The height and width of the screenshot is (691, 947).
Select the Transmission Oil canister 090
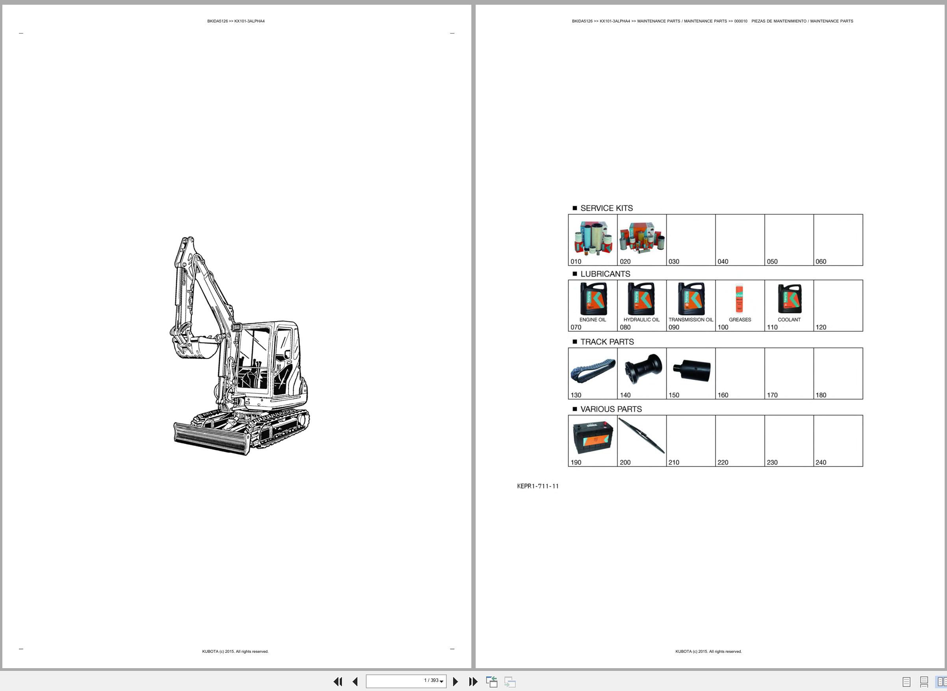(x=691, y=299)
